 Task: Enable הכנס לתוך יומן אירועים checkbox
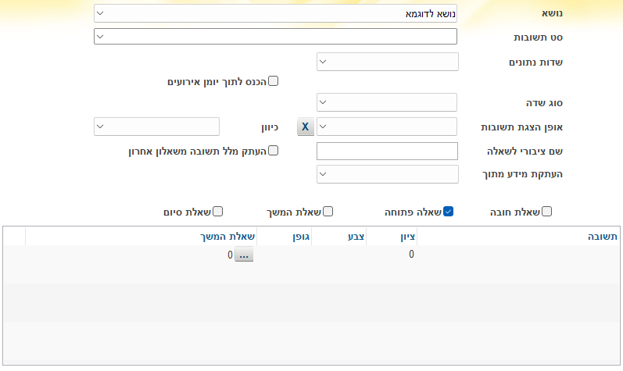tap(274, 80)
